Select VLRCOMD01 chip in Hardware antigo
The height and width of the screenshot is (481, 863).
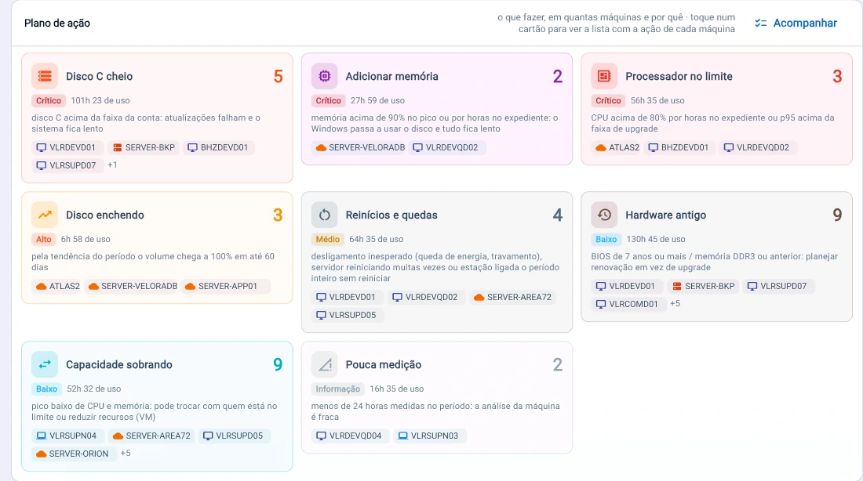coord(627,304)
